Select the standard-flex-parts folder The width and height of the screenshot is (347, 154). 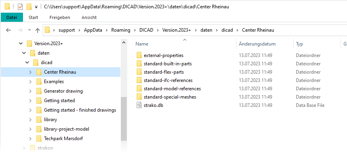click(x=164, y=72)
